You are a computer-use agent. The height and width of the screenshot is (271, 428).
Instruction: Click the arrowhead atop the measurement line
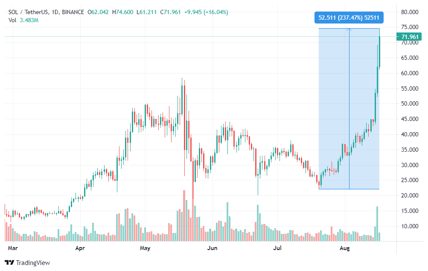click(x=349, y=29)
